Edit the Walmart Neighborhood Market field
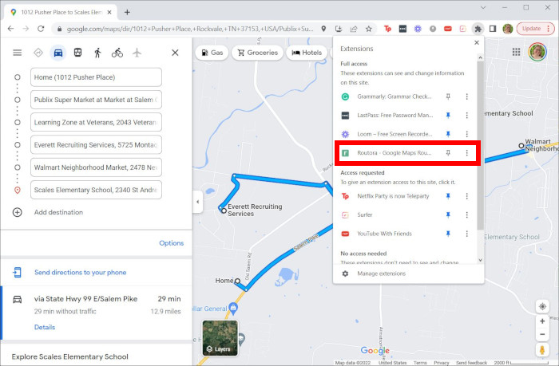Image resolution: width=559 pixels, height=366 pixels. (96, 167)
